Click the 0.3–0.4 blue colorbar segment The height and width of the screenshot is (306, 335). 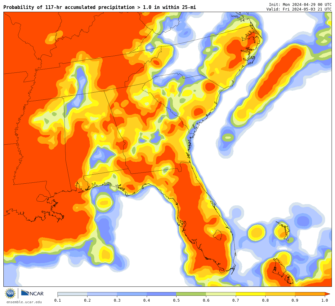[x=132, y=294]
